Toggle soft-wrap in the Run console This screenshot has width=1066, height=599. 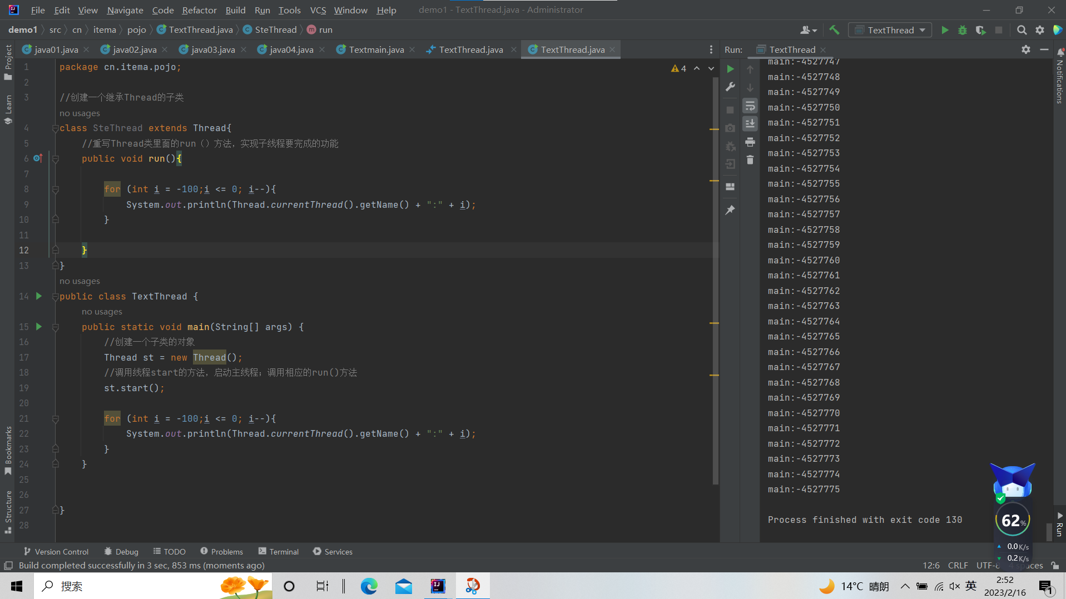[750, 106]
